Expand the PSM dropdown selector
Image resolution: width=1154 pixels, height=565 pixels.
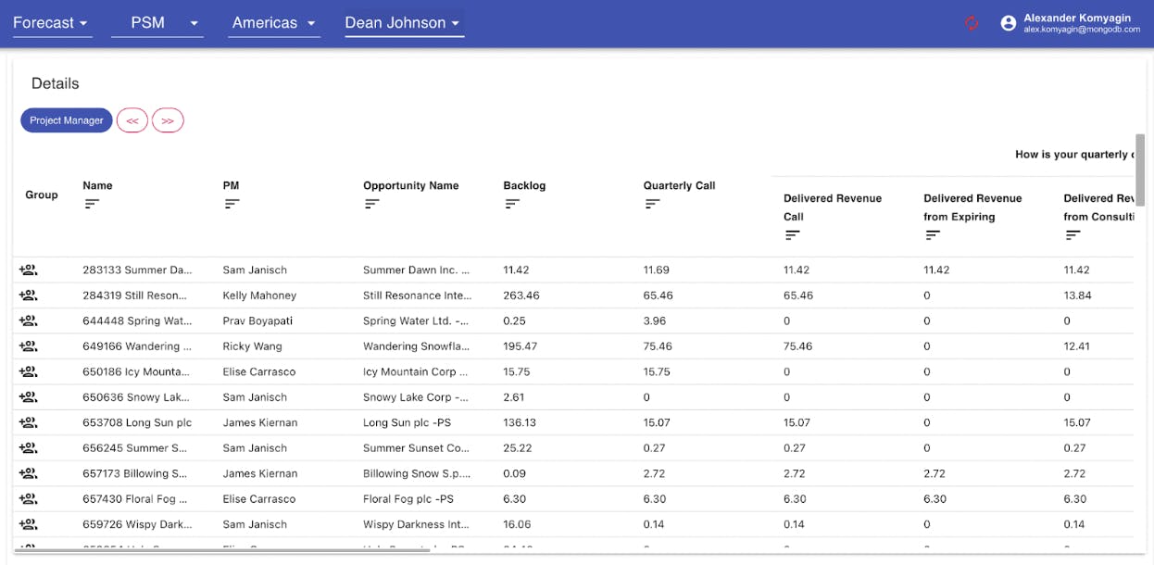(157, 23)
